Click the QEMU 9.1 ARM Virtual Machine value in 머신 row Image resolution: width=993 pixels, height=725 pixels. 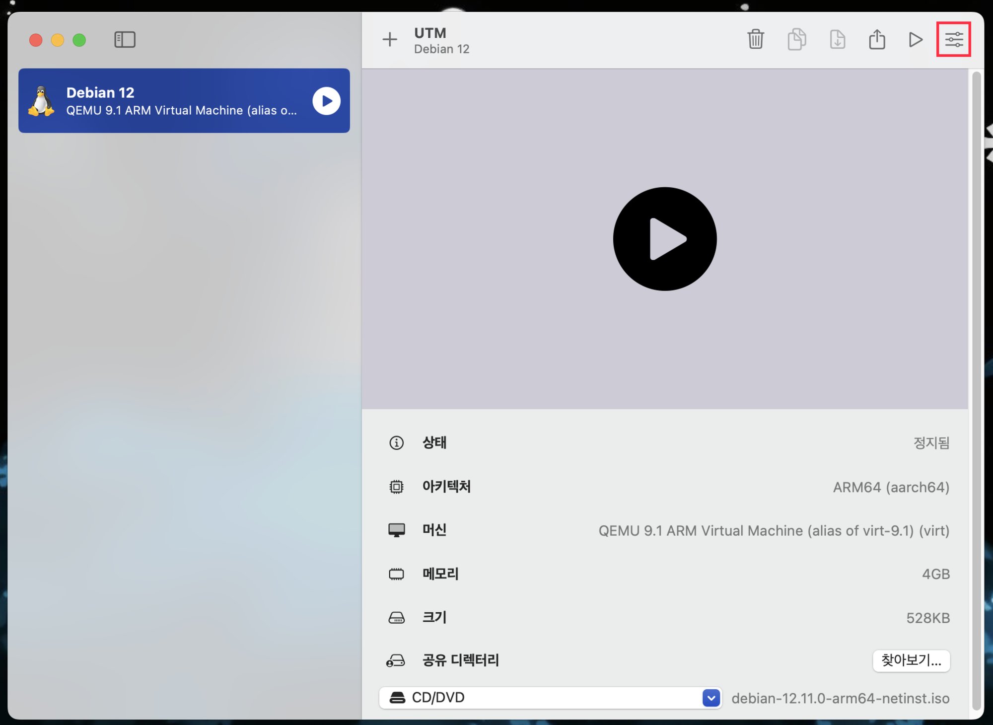click(x=774, y=531)
